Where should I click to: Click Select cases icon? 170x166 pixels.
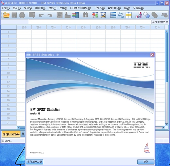coord(129,15)
